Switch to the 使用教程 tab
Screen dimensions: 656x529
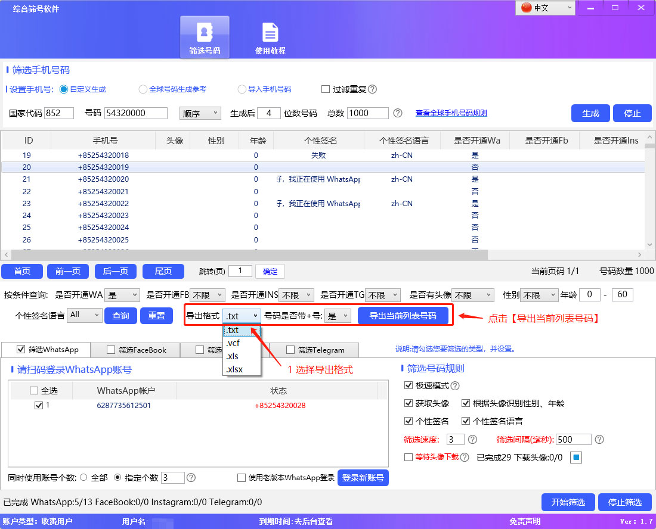click(x=270, y=37)
